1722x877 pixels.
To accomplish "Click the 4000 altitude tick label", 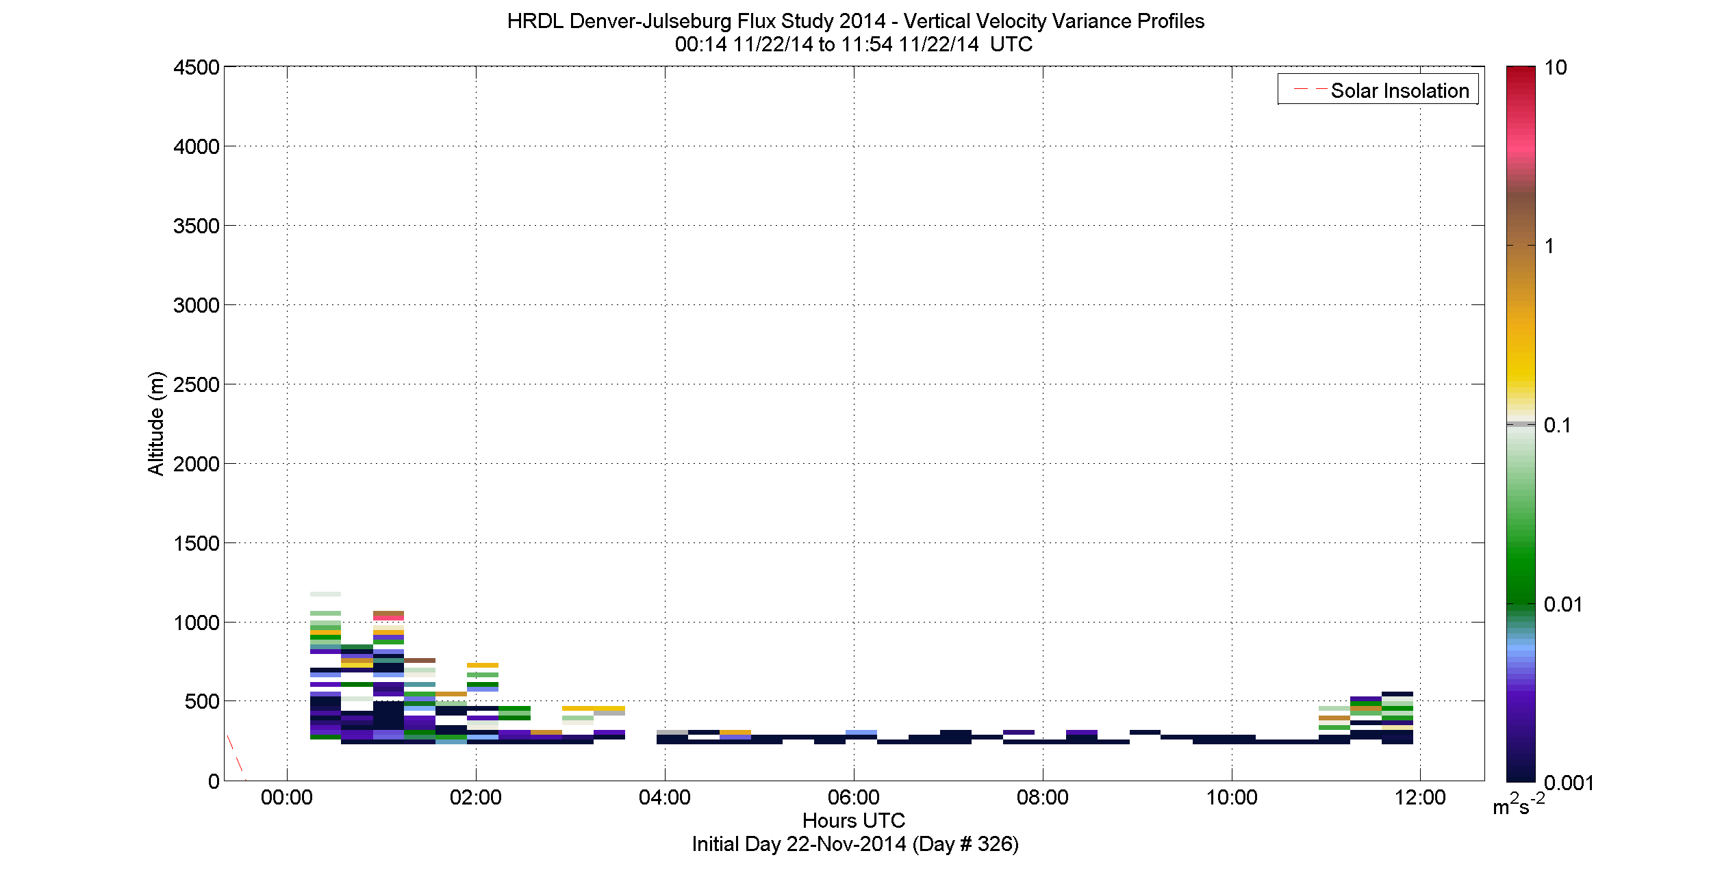I will point(197,146).
